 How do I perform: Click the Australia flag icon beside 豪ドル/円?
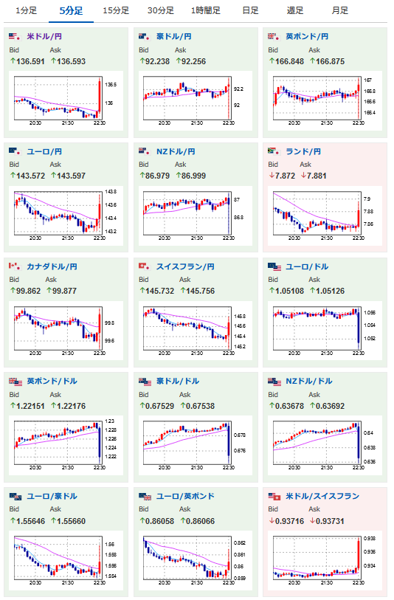click(144, 36)
